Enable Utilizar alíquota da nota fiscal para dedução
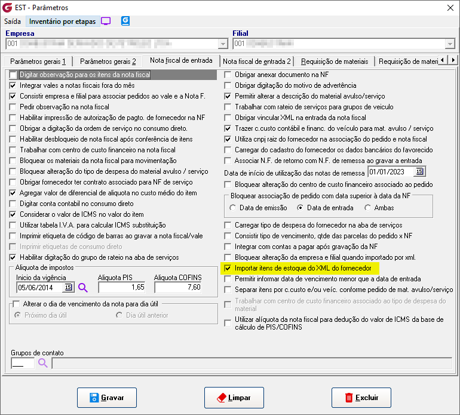Screen dimensions: 460x415 pyautogui.click(x=228, y=323)
